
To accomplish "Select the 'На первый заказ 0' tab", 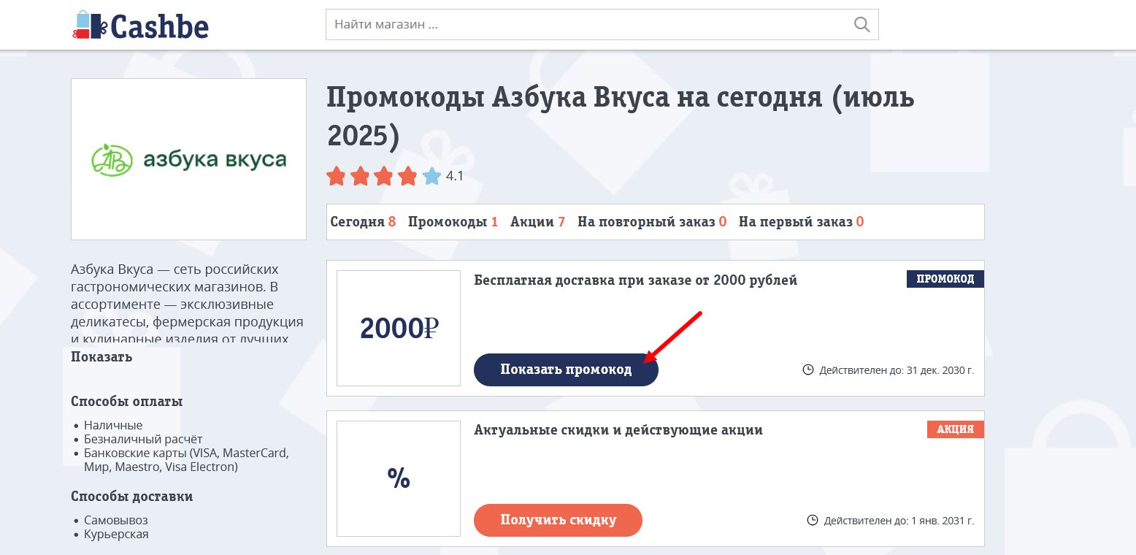I will (801, 222).
